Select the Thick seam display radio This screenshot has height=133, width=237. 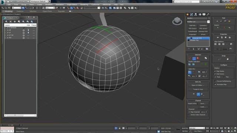coord(215,77)
